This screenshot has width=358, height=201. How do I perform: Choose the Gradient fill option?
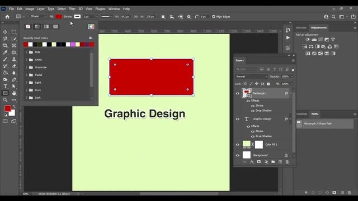click(x=46, y=27)
